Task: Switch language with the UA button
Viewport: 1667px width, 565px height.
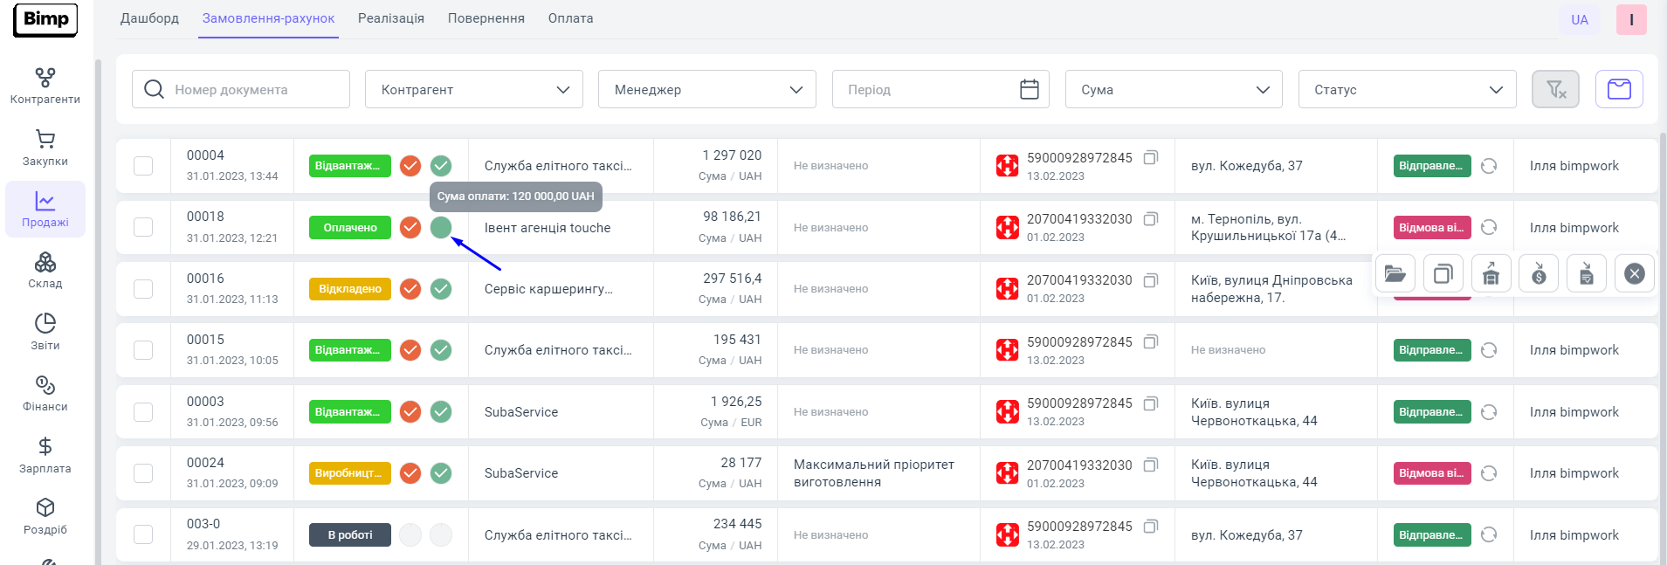Action: coord(1579,20)
